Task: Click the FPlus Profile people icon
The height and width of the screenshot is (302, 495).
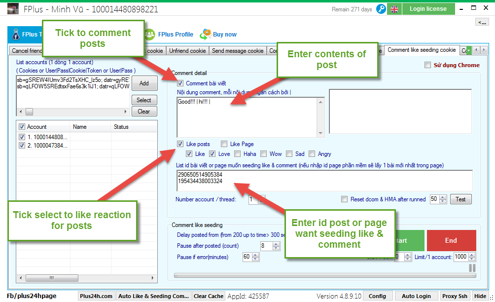Action: coord(150,35)
